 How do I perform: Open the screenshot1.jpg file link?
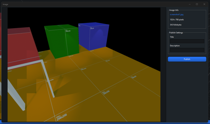(x=177, y=14)
